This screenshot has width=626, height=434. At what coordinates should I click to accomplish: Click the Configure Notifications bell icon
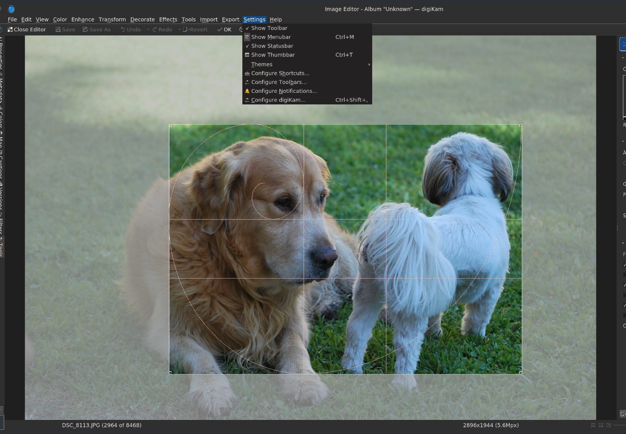coord(247,91)
